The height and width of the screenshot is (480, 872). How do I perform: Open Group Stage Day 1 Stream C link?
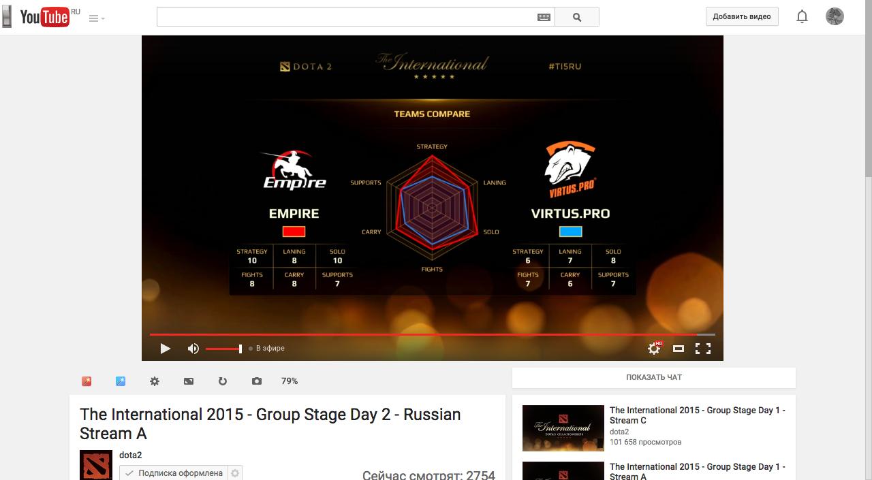697,415
